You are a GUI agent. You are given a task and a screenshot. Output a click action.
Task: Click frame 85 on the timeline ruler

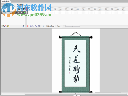(x=123, y=9)
